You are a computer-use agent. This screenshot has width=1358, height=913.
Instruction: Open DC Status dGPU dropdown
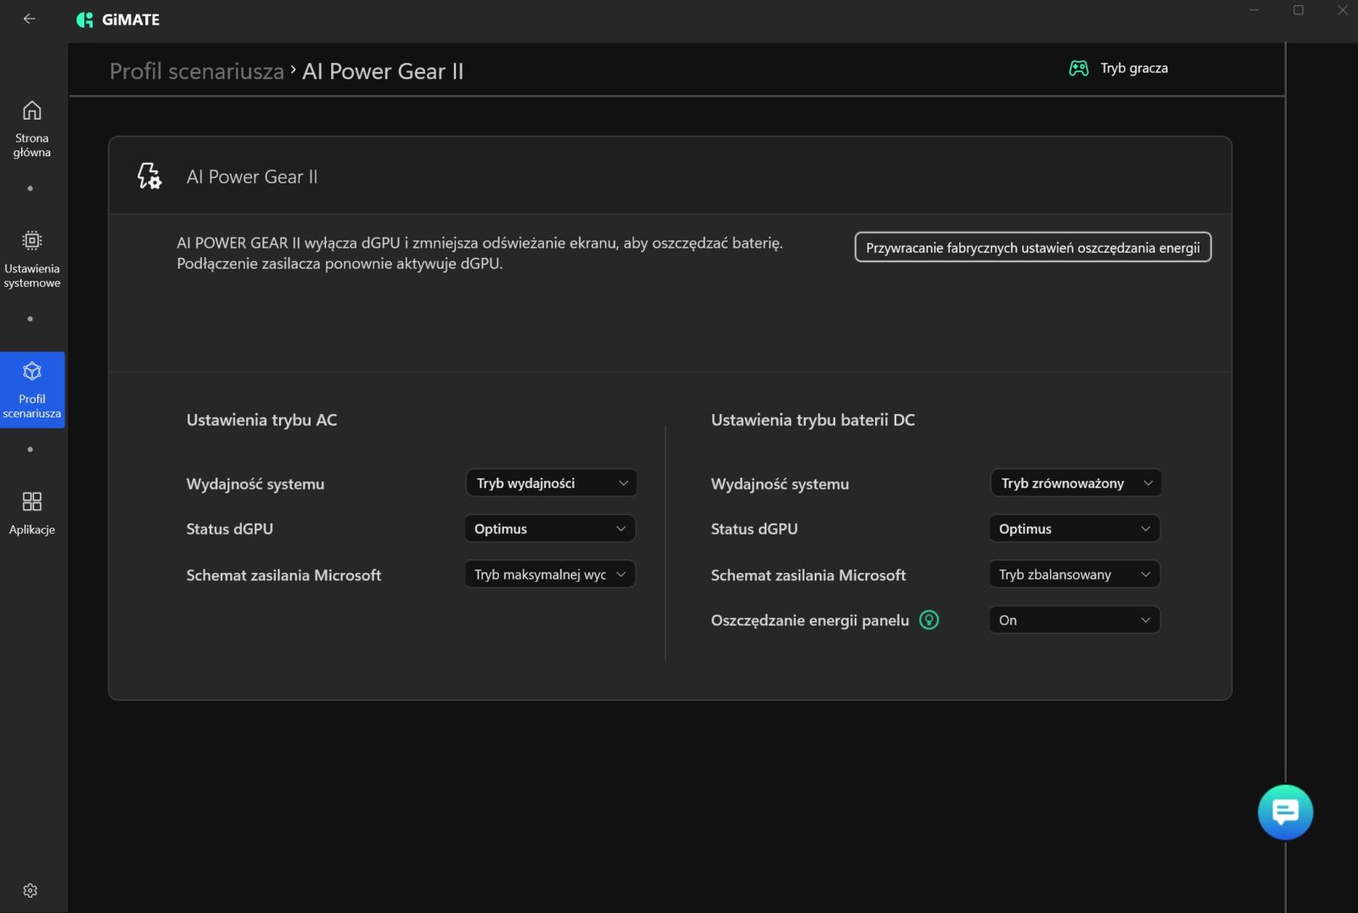[x=1074, y=529]
